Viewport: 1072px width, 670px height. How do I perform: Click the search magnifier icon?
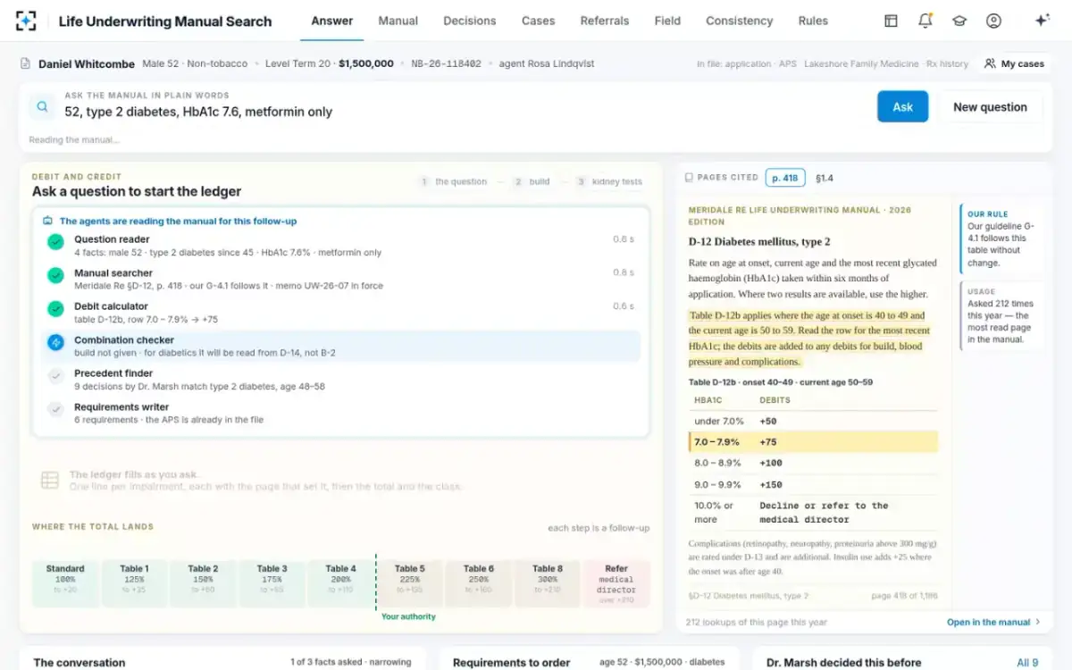42,107
